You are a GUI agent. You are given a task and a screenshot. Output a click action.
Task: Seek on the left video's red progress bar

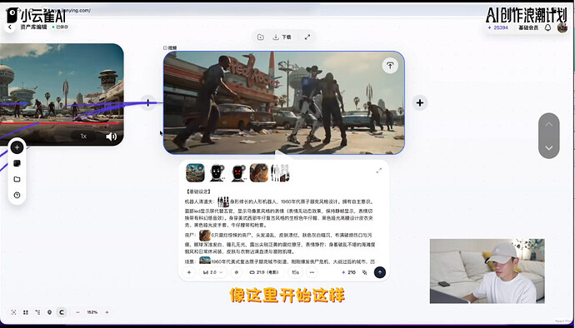[x=59, y=123]
